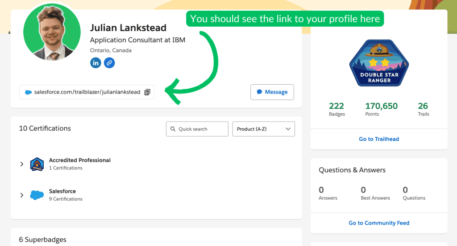Viewport: 457px width, 246px height.
Task: Click the Message button
Action: (272, 92)
